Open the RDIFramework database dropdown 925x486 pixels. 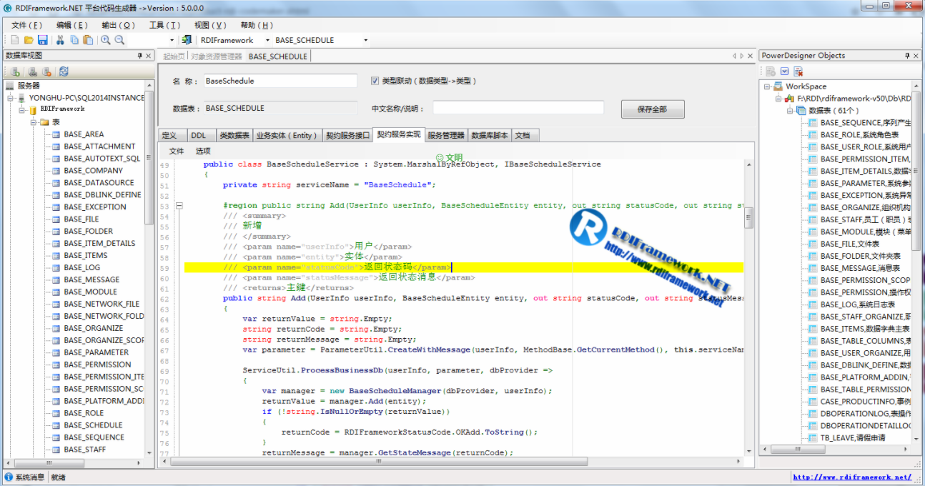268,41
